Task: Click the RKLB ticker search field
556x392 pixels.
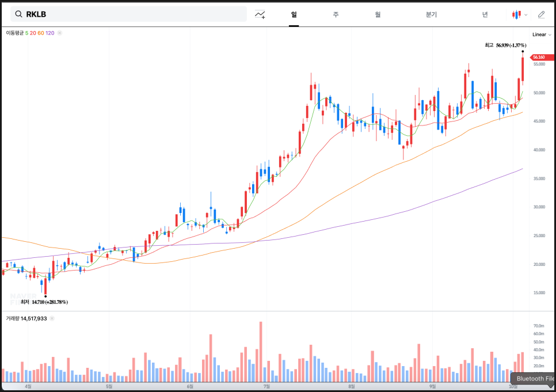Action: (132, 14)
